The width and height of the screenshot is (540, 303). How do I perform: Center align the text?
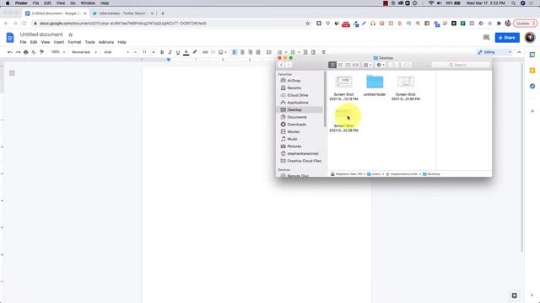(x=242, y=52)
